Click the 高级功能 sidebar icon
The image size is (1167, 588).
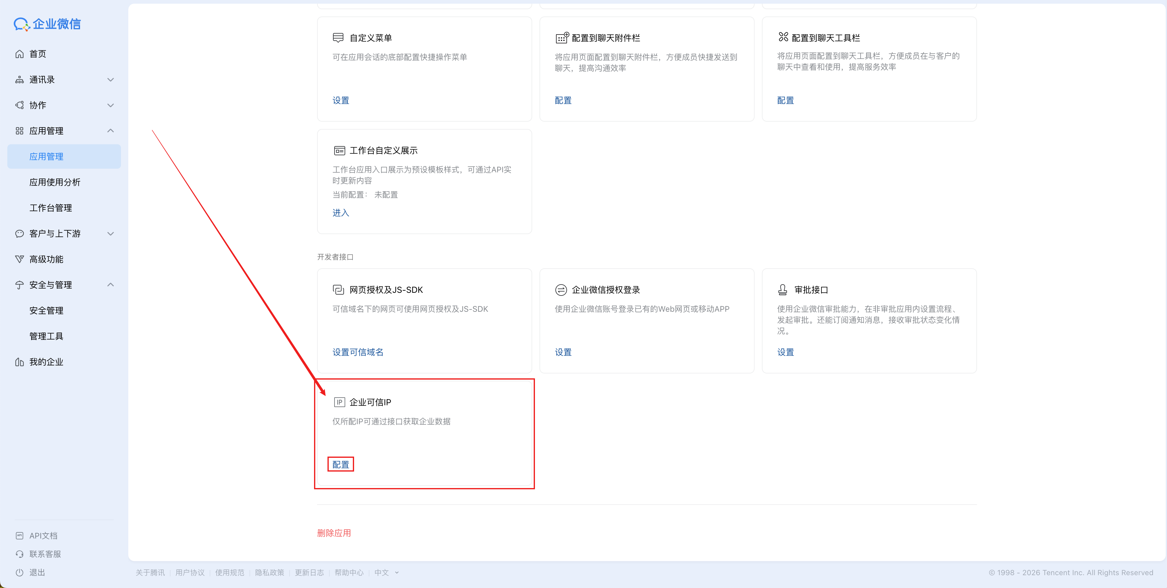(x=20, y=259)
